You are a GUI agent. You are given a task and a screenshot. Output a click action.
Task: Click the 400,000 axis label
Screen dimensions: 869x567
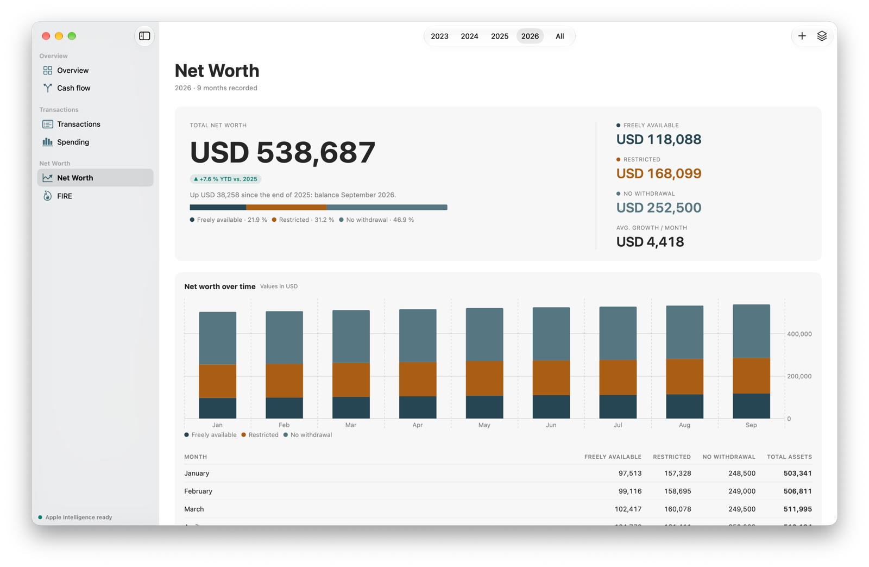799,334
